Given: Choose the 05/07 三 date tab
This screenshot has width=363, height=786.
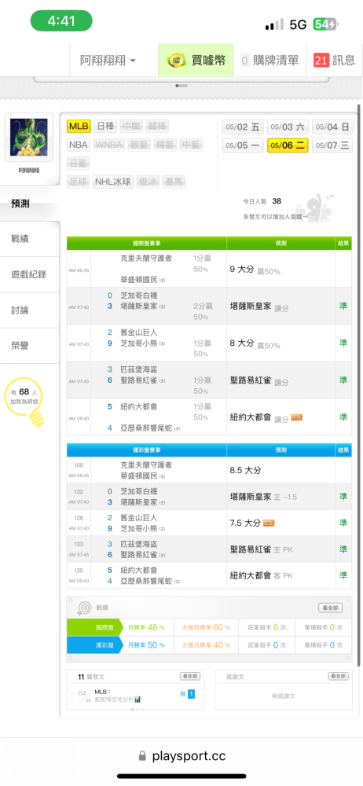Looking at the screenshot, I should click(332, 145).
